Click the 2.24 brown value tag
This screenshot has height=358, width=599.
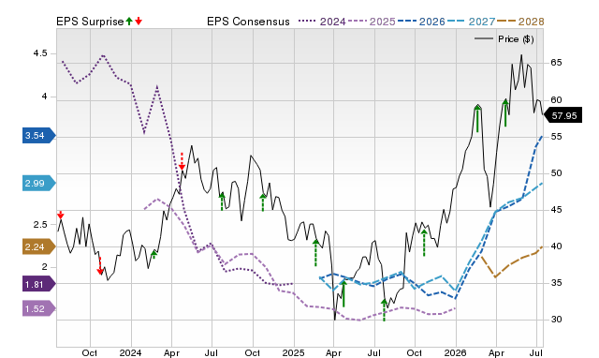pos(39,246)
